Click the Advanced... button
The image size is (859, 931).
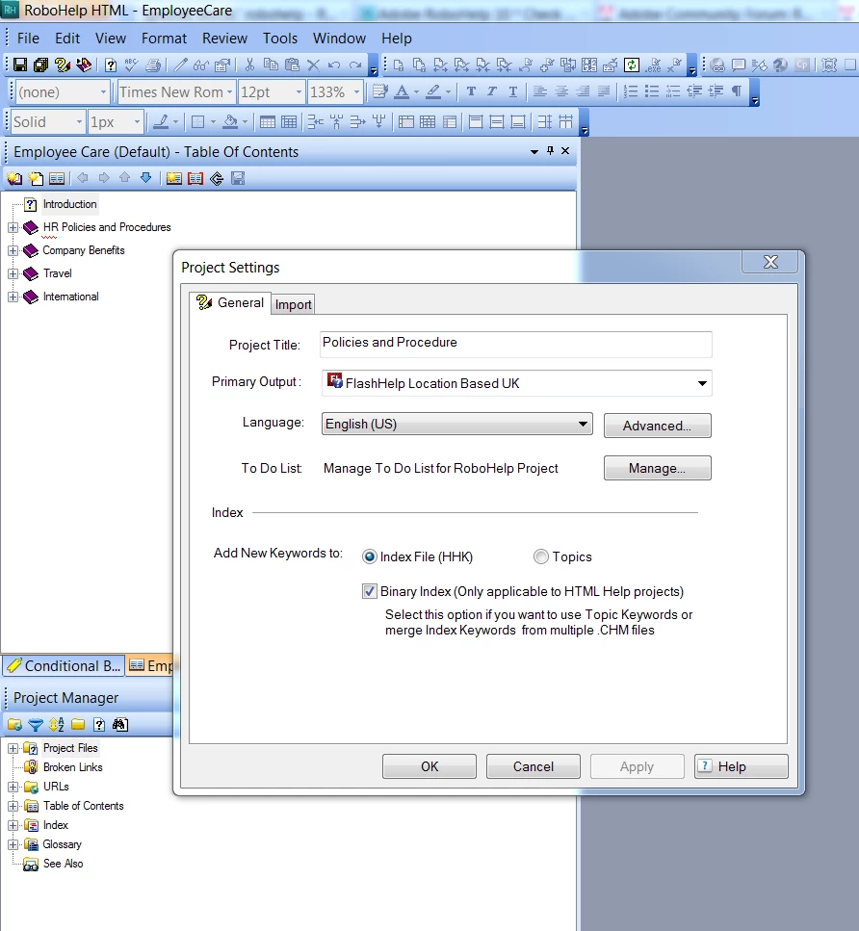pos(657,426)
